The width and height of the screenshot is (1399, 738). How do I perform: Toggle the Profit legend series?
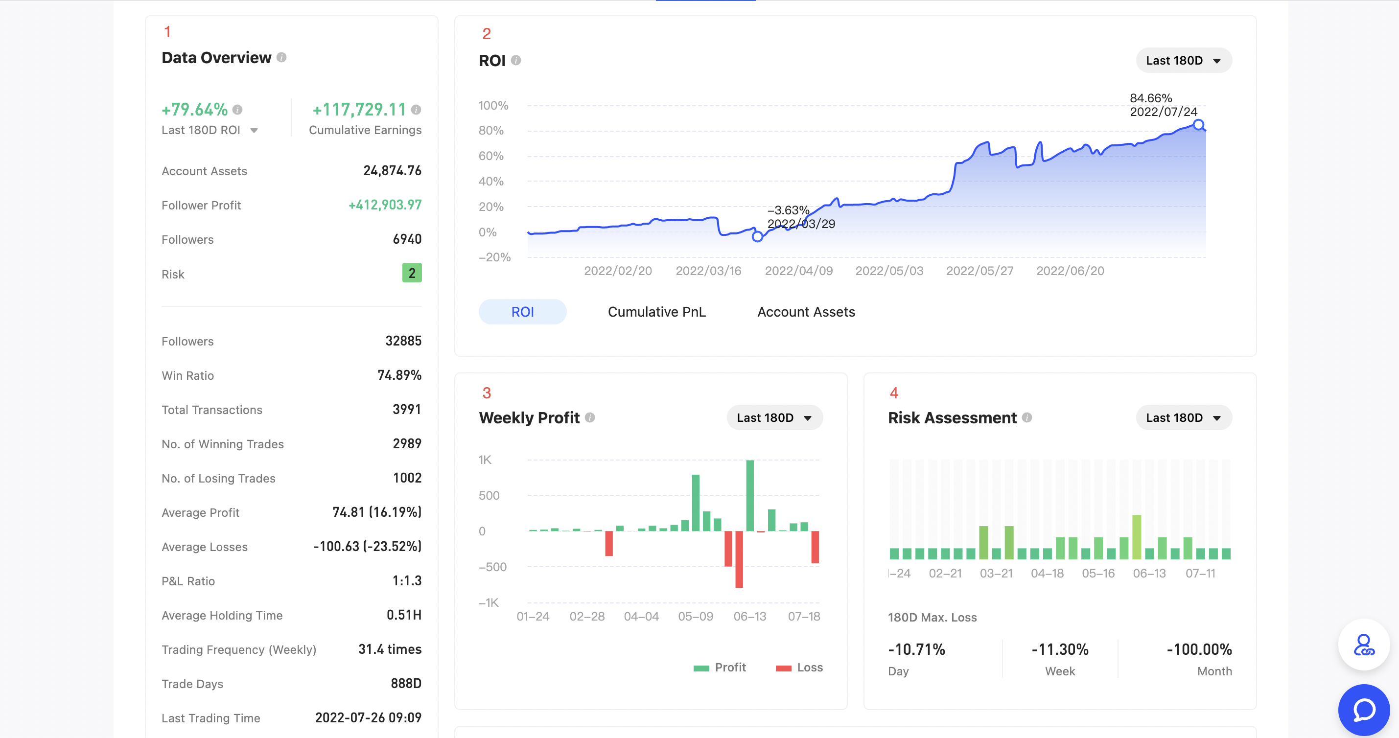click(x=720, y=668)
